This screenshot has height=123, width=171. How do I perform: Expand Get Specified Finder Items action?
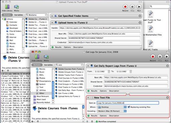52,16
